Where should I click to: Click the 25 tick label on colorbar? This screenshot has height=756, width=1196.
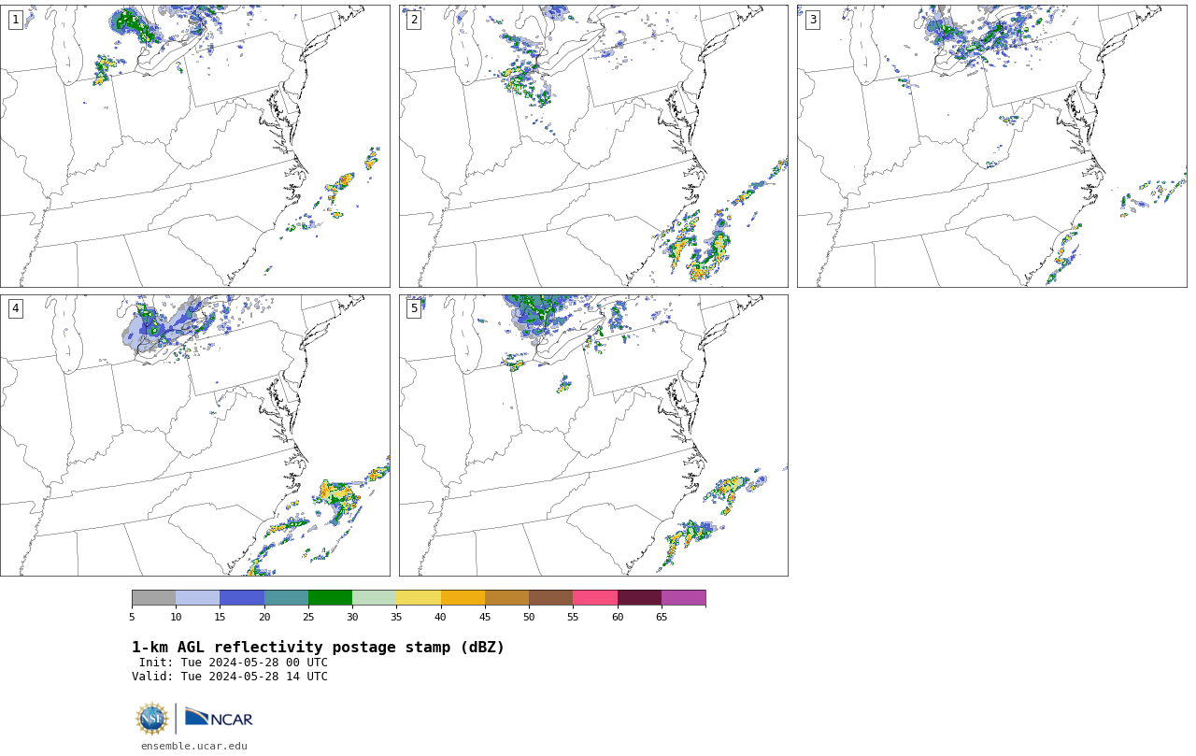[x=308, y=617]
